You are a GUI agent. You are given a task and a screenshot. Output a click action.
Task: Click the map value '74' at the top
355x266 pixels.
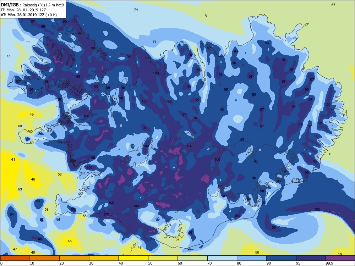point(136,10)
